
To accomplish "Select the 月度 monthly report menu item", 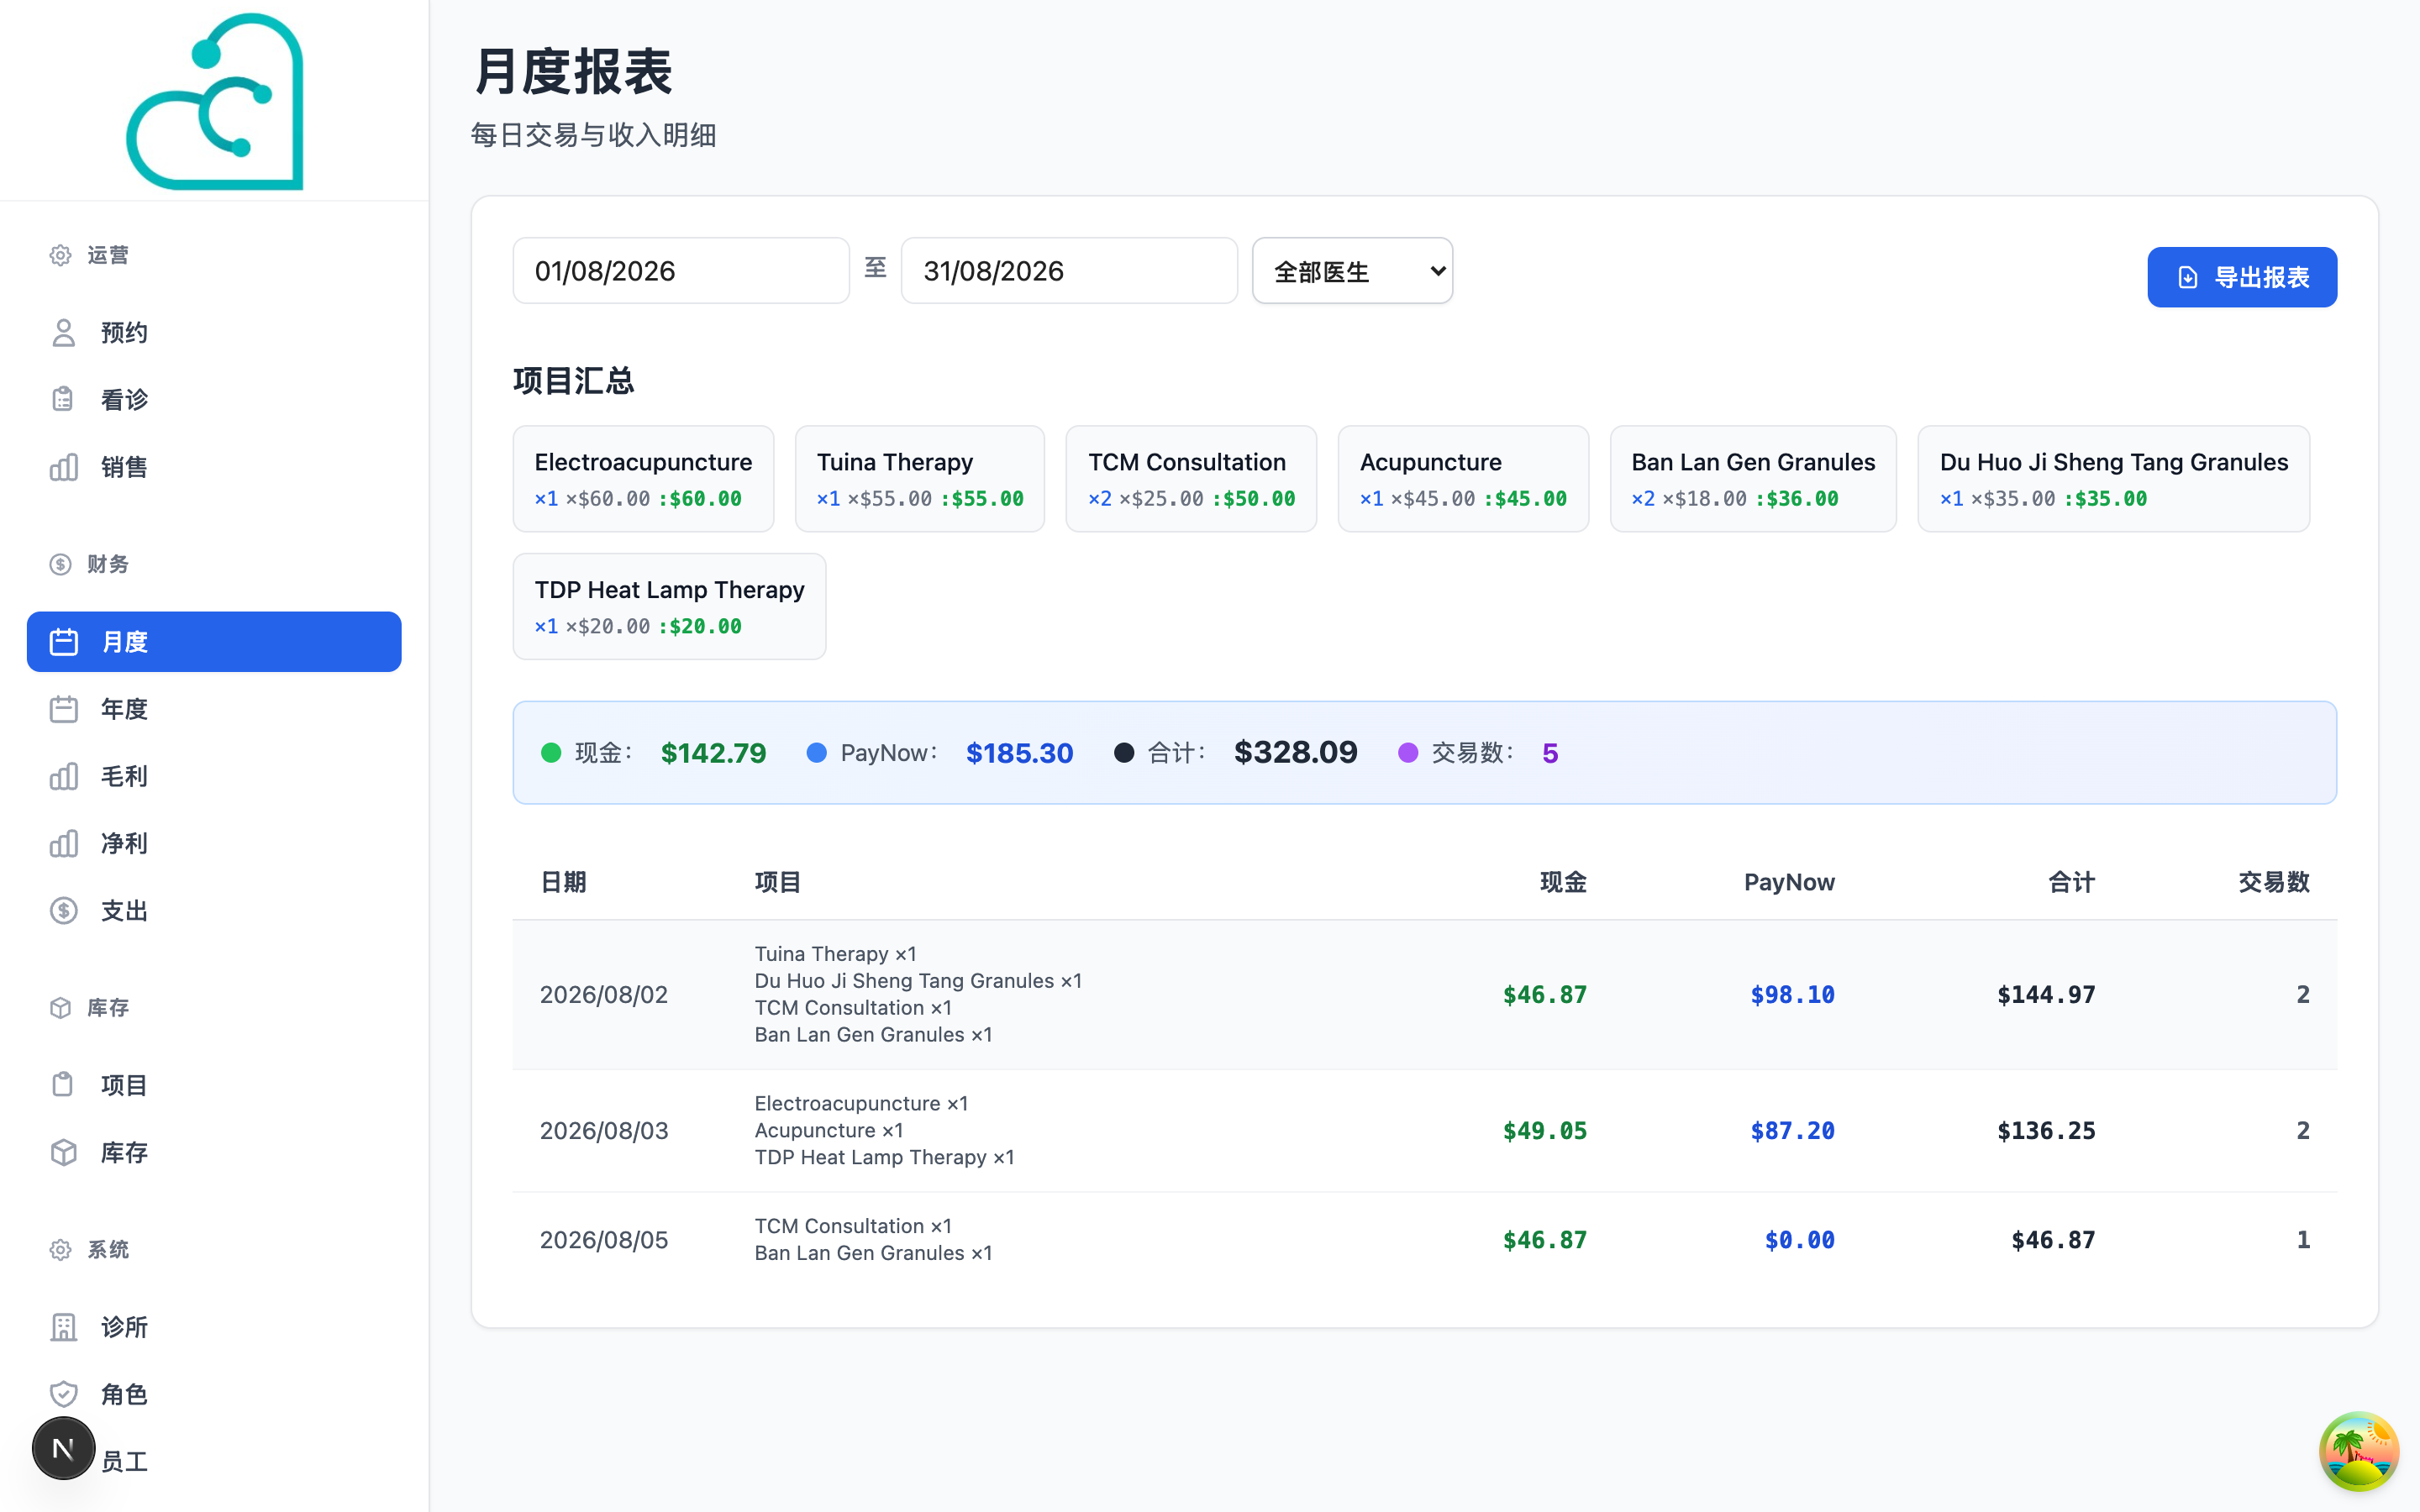I will coord(214,641).
